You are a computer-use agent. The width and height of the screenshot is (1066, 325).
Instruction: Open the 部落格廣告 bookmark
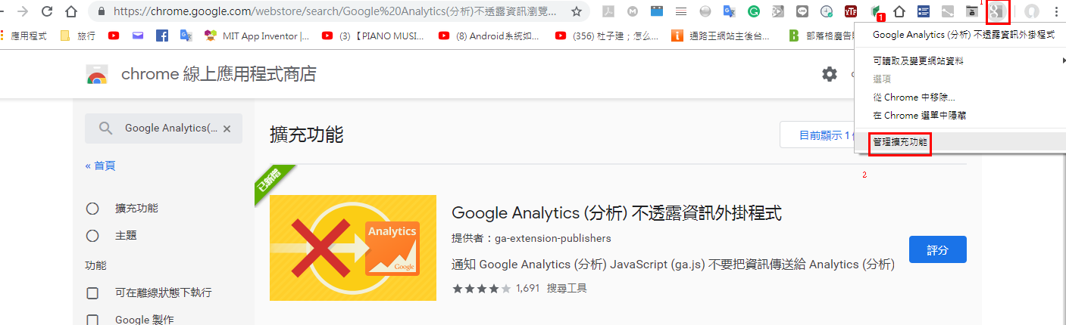pyautogui.click(x=821, y=36)
